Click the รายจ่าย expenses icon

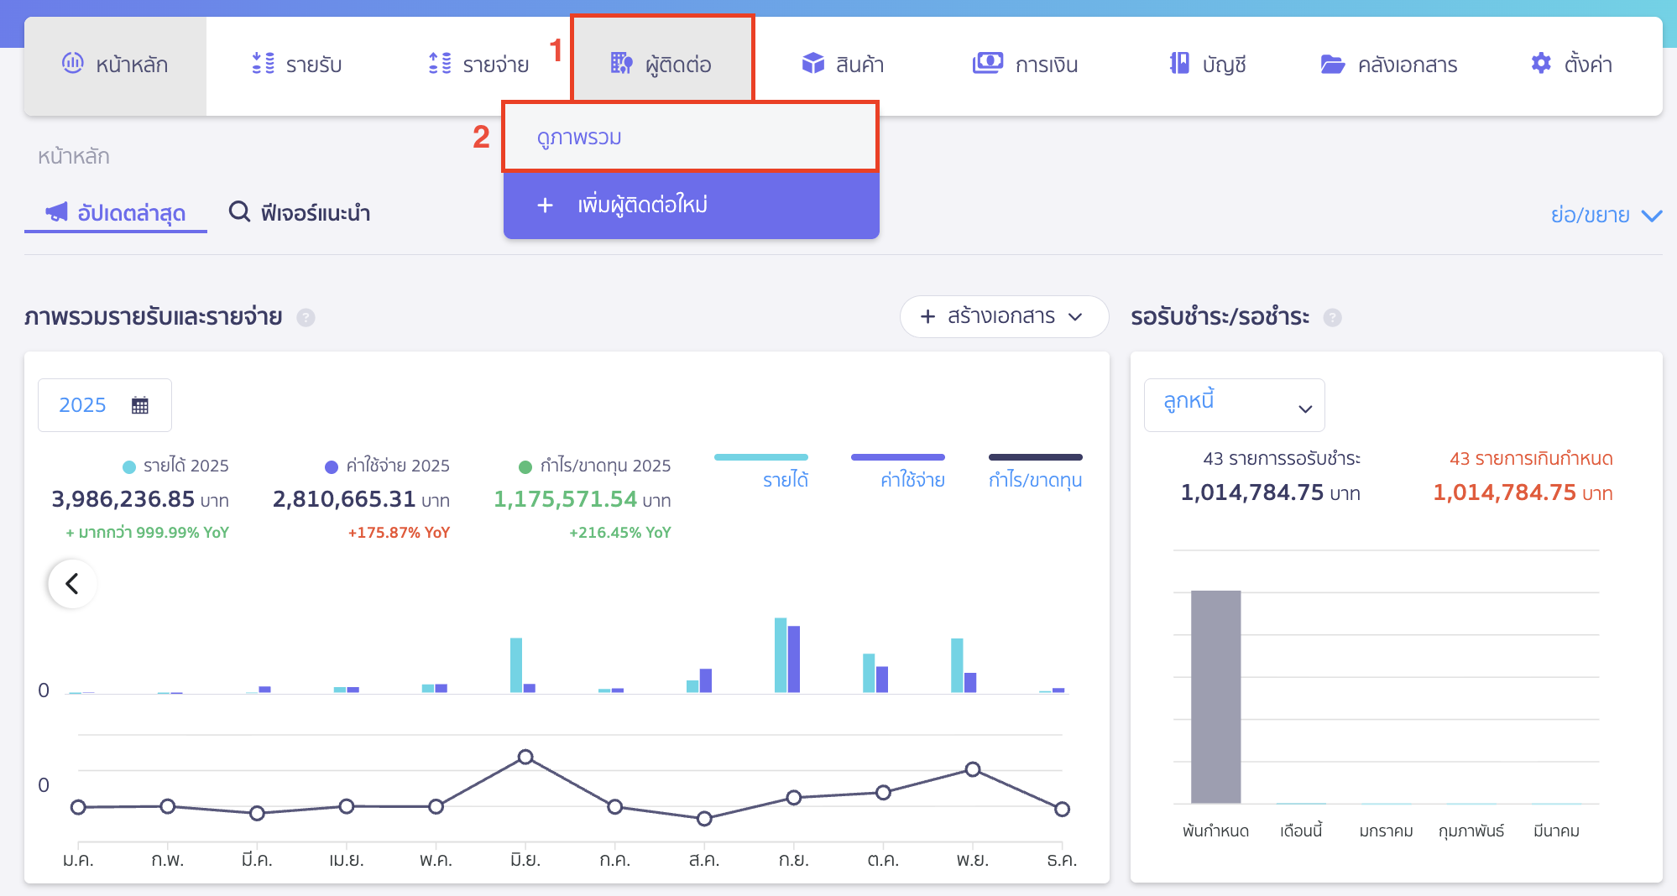437,62
